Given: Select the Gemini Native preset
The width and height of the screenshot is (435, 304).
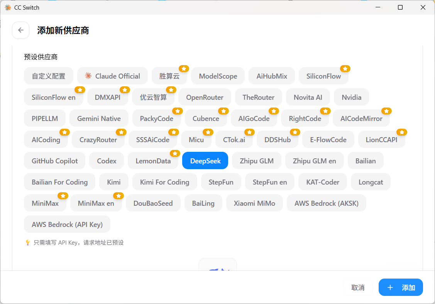Looking at the screenshot, I should tap(99, 119).
